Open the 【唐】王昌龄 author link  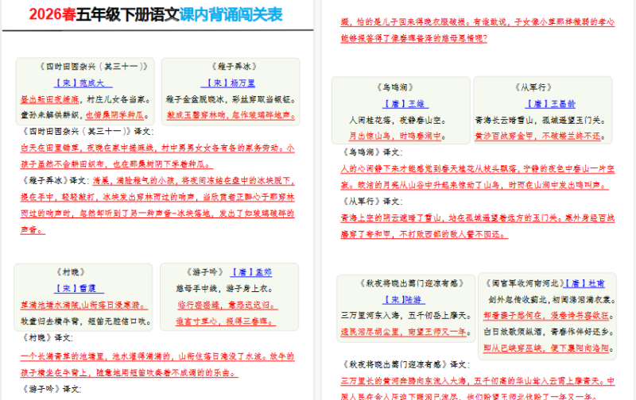pyautogui.click(x=550, y=104)
